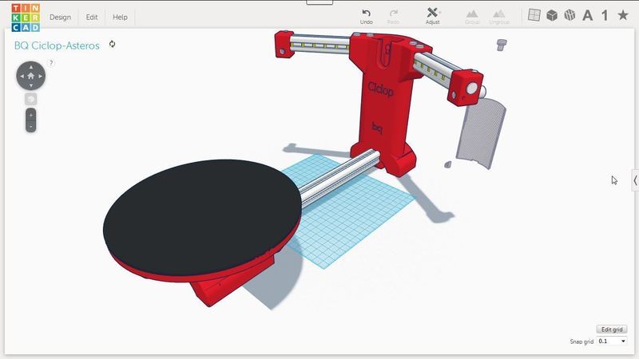
Task: Click the Ungroup tool
Action: click(x=499, y=17)
